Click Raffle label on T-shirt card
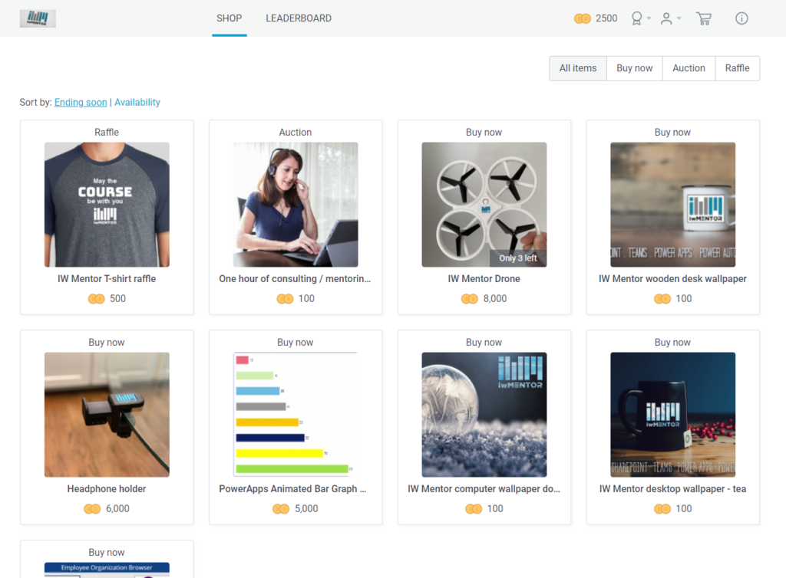This screenshot has height=578, width=786. [x=107, y=132]
